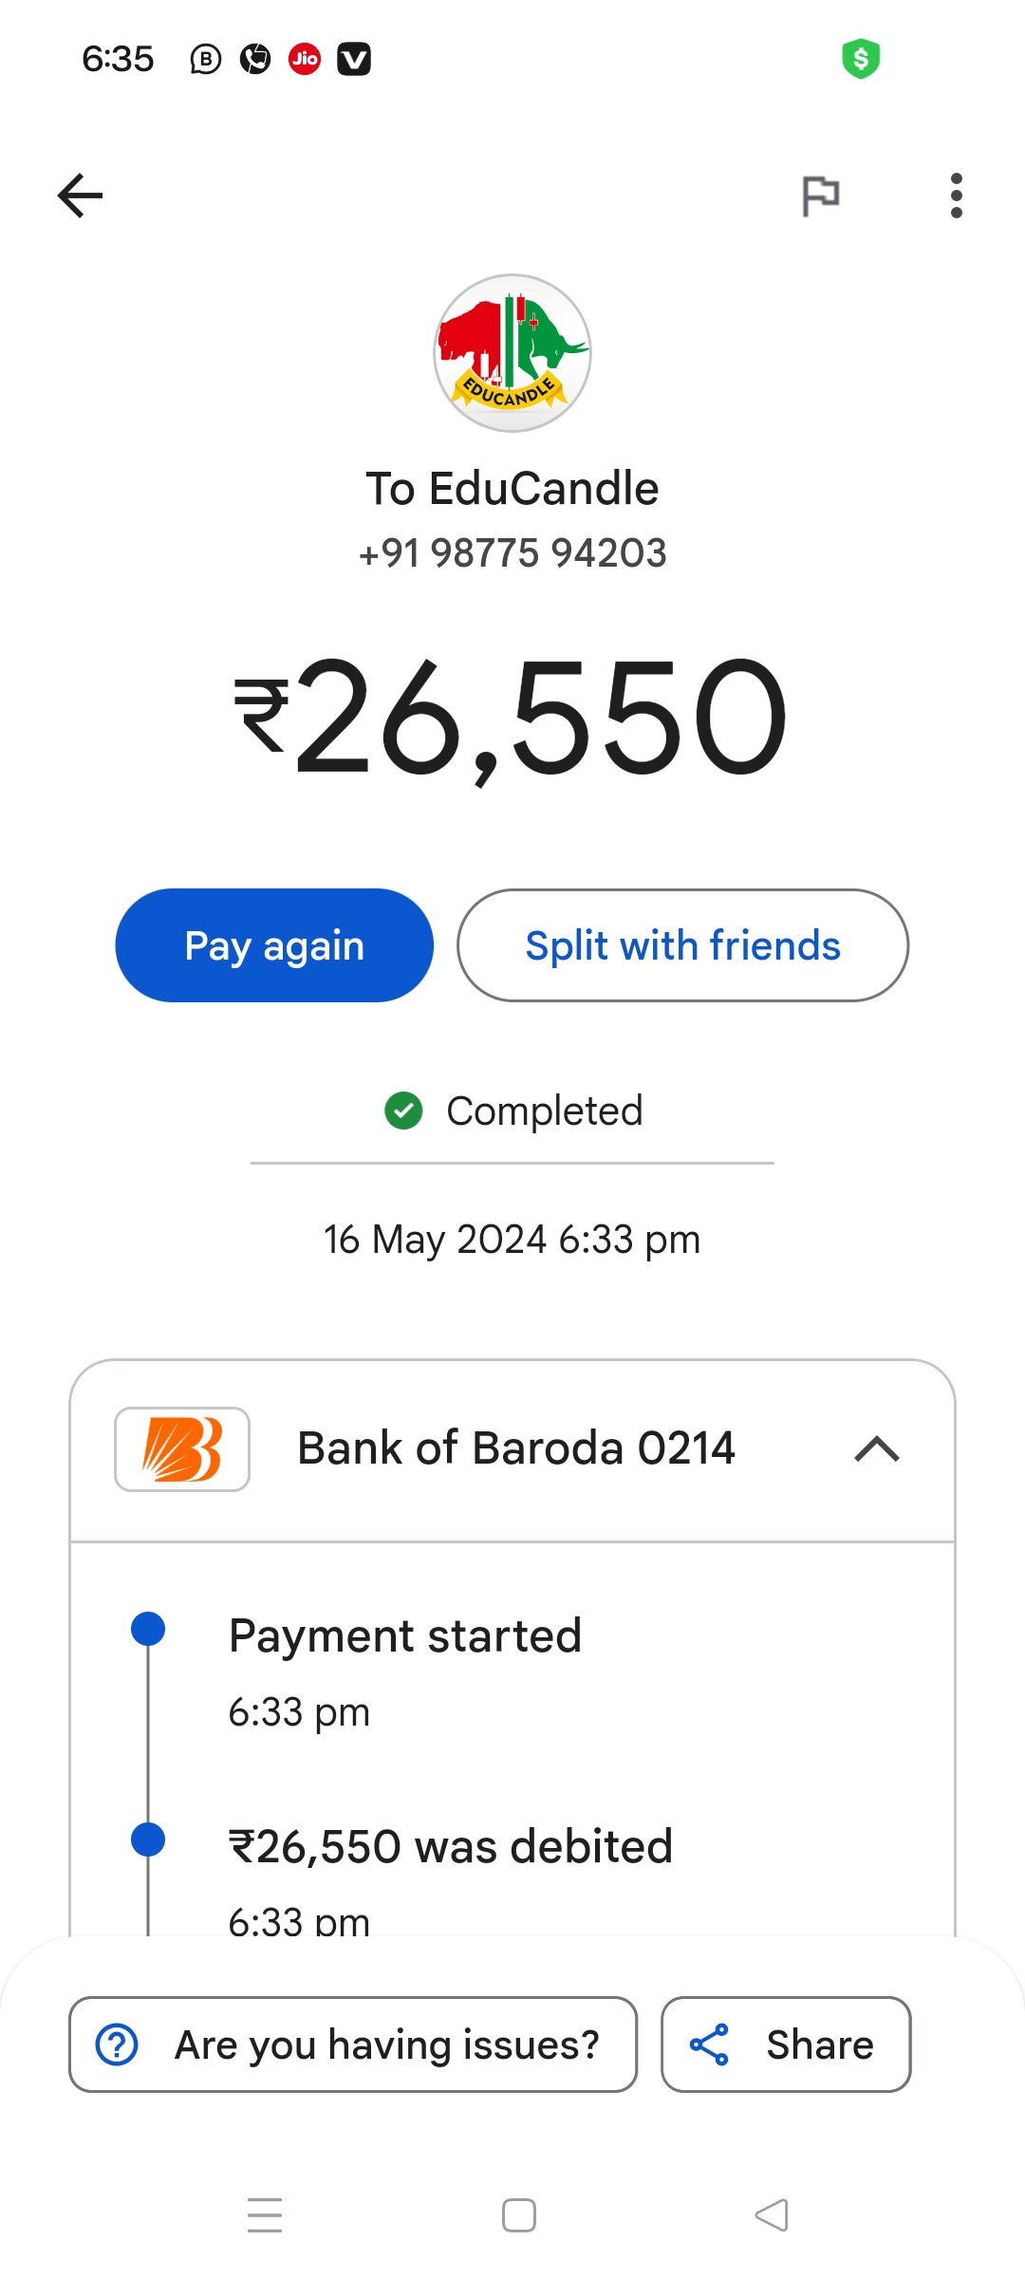Tap the Are you having issues button
Screen dimensions: 1025x2278
(353, 2045)
